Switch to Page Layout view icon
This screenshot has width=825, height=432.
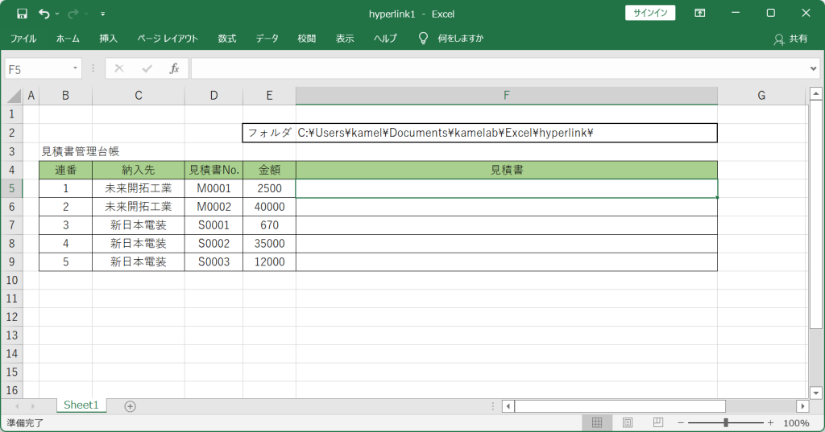[x=627, y=422]
